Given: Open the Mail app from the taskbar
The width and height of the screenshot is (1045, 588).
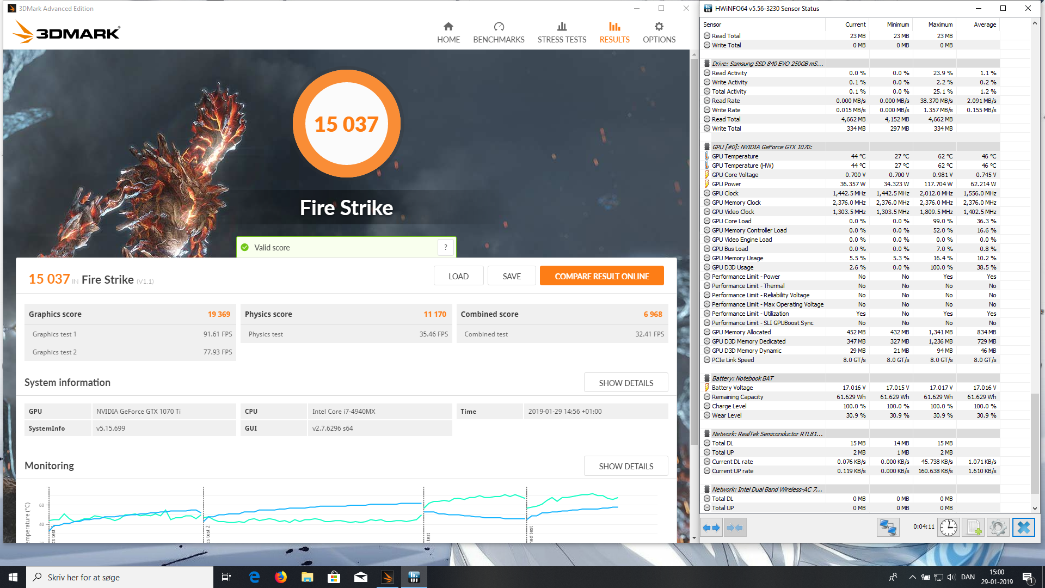Looking at the screenshot, I should tap(361, 577).
